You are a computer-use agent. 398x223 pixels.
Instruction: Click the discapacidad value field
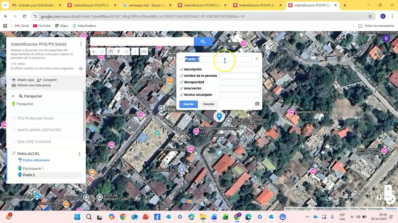[x=240, y=82]
